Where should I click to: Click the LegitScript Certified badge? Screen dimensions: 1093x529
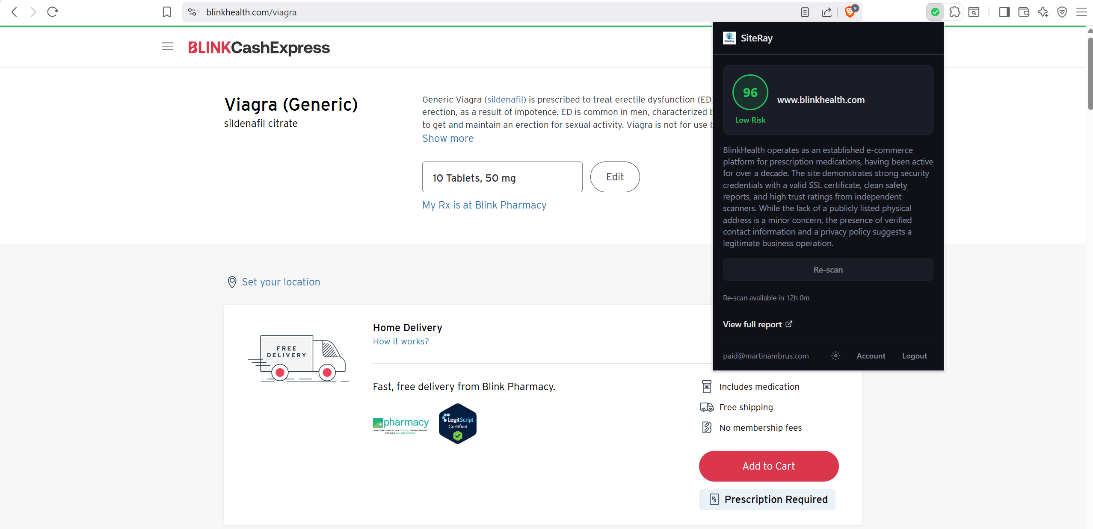(457, 423)
